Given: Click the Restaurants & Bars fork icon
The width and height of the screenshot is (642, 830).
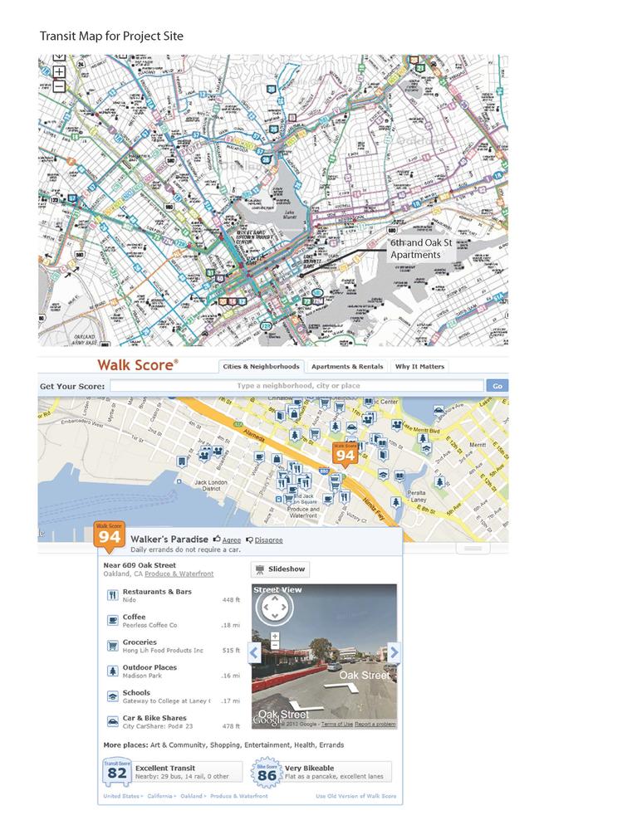Looking at the screenshot, I should click(112, 595).
